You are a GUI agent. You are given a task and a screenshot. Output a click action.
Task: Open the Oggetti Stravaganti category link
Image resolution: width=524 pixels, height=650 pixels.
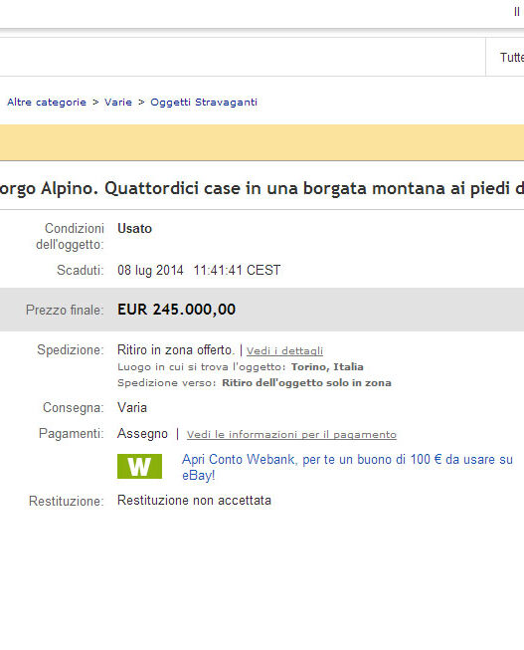204,103
